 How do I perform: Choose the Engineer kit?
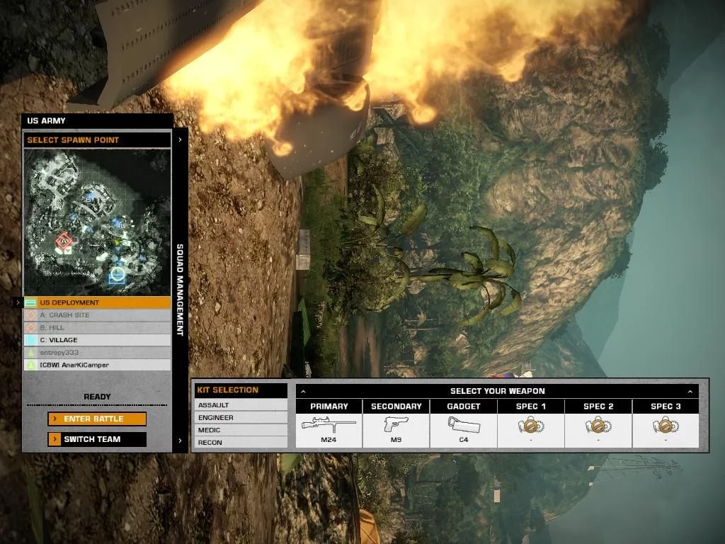(241, 417)
